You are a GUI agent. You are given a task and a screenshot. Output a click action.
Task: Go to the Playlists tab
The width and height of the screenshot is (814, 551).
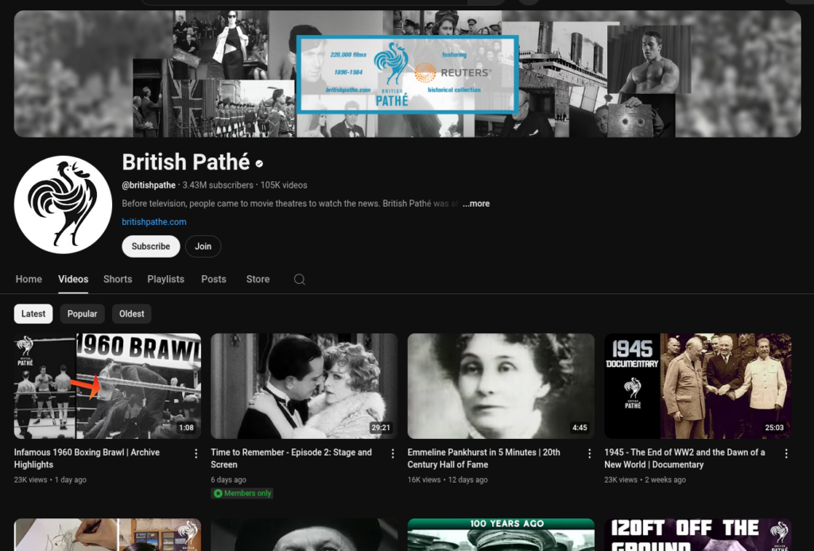click(165, 279)
